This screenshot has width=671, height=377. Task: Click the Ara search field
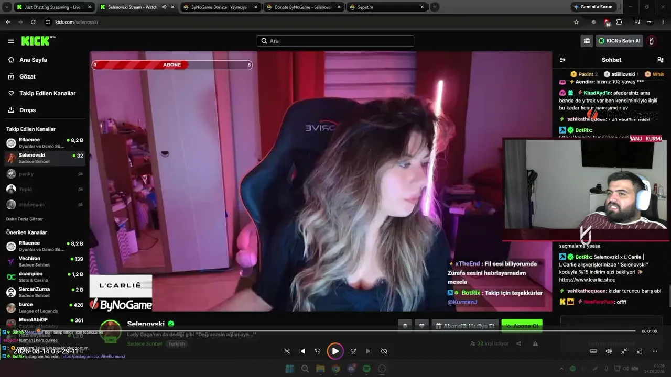[335, 41]
